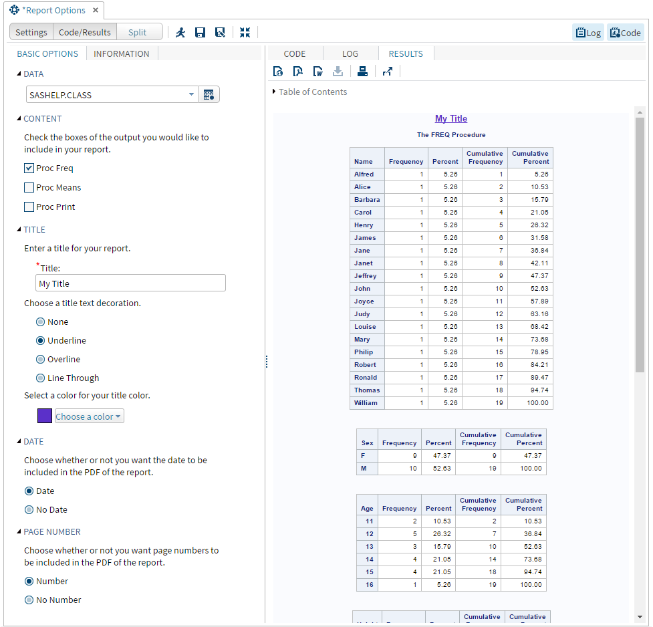
Task: Switch to the LOG tab
Action: pyautogui.click(x=350, y=54)
